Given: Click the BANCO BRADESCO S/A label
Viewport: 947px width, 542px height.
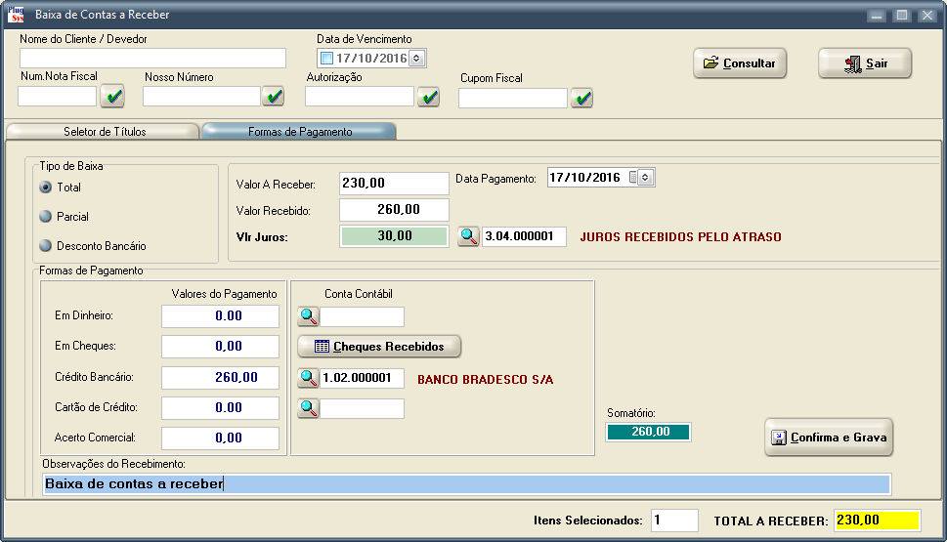Looking at the screenshot, I should (486, 380).
